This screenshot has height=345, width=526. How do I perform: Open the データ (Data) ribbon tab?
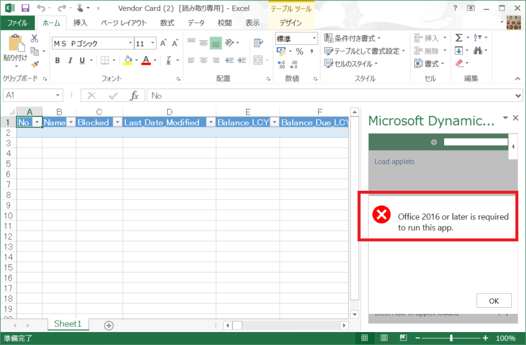coord(196,23)
